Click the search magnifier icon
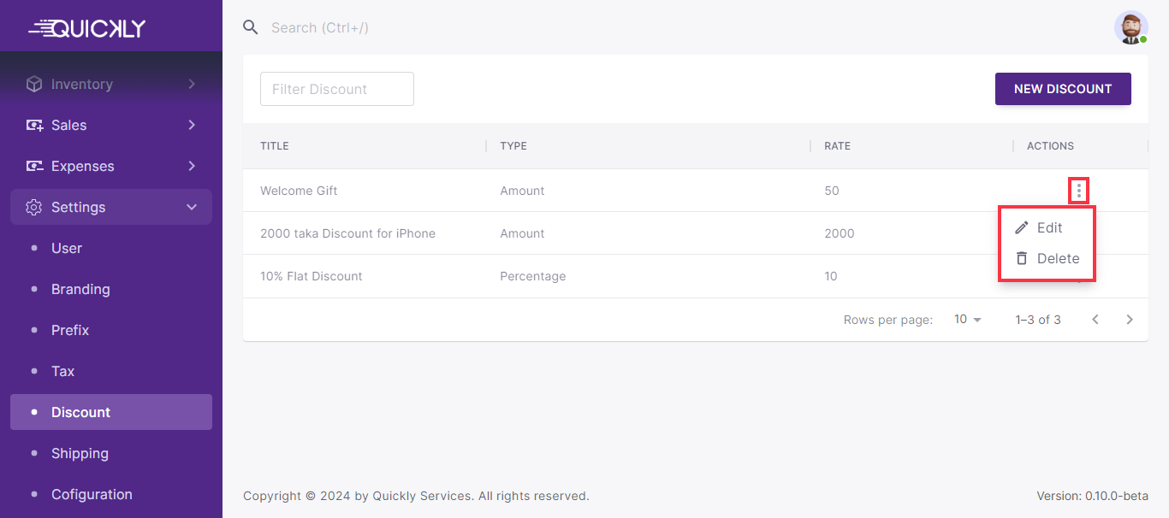Image resolution: width=1169 pixels, height=518 pixels. coord(250,27)
